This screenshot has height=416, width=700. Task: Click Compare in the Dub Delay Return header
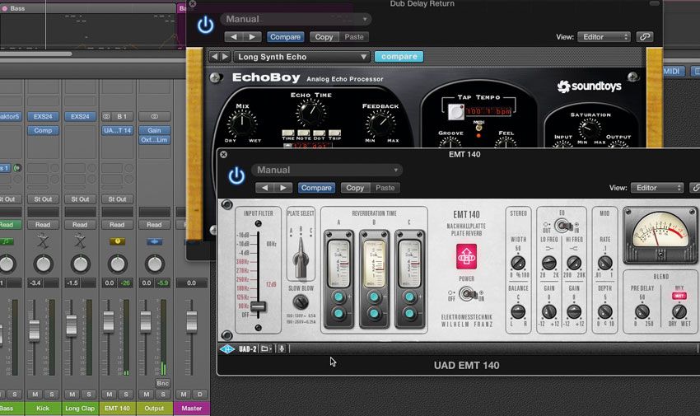pyautogui.click(x=285, y=37)
